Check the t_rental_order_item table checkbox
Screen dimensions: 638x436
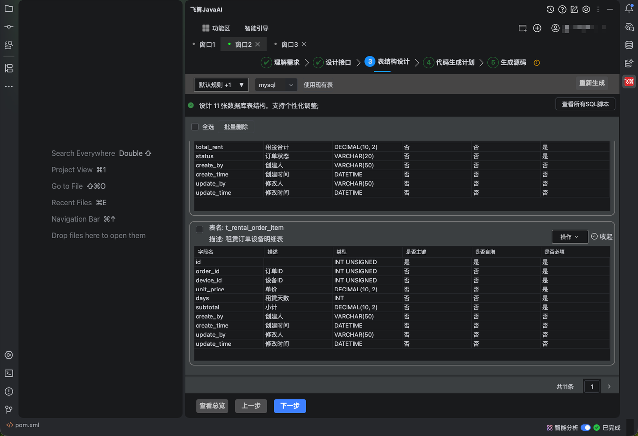point(199,229)
